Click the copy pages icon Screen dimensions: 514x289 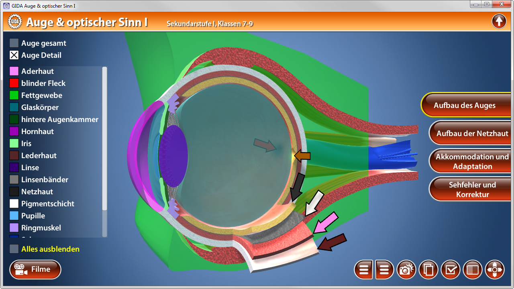coord(428,270)
